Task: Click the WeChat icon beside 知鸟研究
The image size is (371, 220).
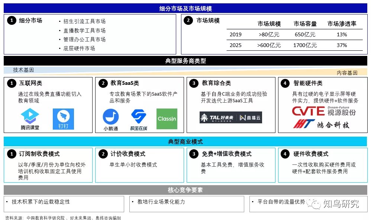Action: [x=315, y=203]
